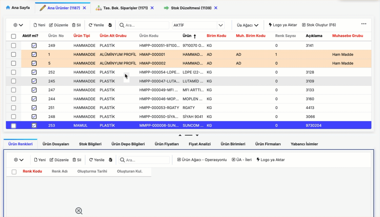Click the Sil trash icon in top toolbar

[x=76, y=25]
